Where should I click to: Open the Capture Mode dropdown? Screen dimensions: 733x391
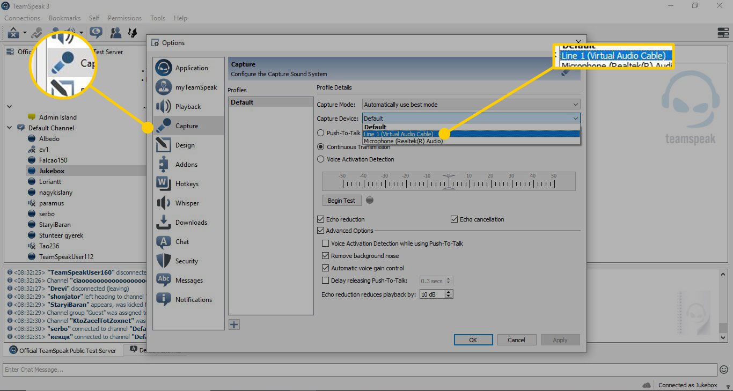point(471,105)
